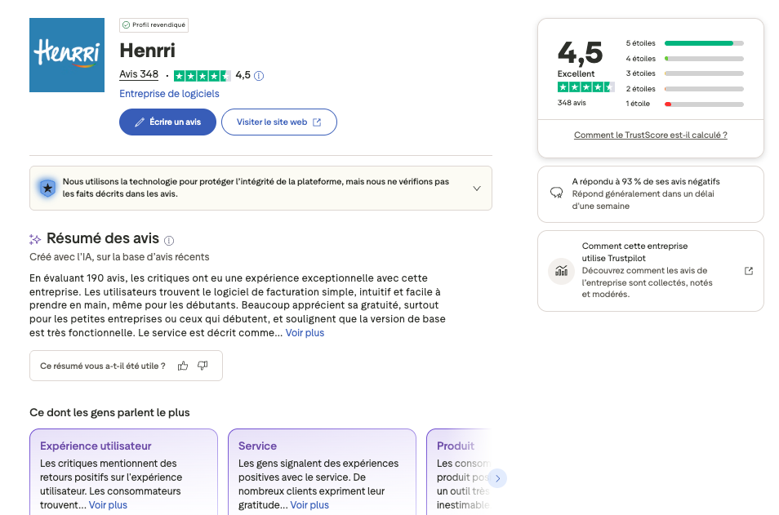Click the large 4,5 TrustScore number
779x515 pixels.
[x=580, y=53]
